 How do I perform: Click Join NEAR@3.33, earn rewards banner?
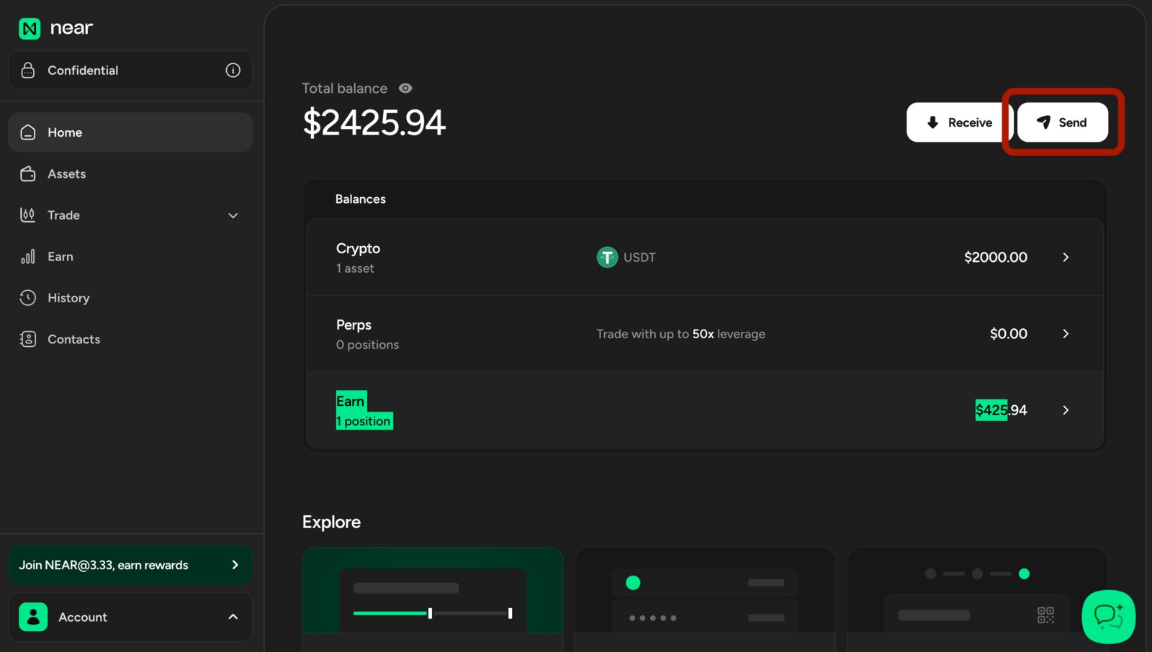(x=130, y=565)
